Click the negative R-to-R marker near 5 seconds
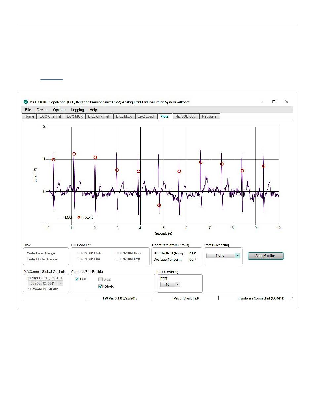Image resolution: width=314 pixels, height=415 pixels. [159, 205]
